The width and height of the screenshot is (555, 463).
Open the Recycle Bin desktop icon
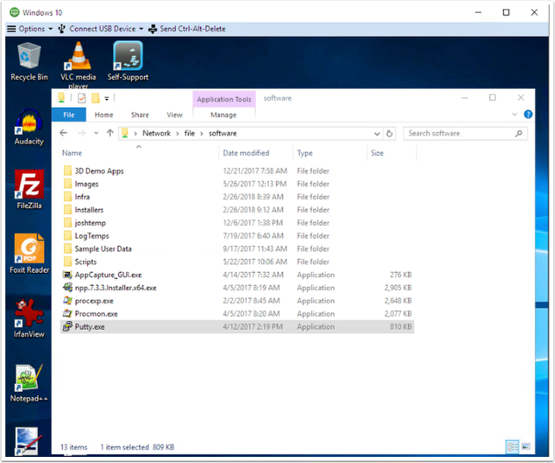(x=29, y=62)
